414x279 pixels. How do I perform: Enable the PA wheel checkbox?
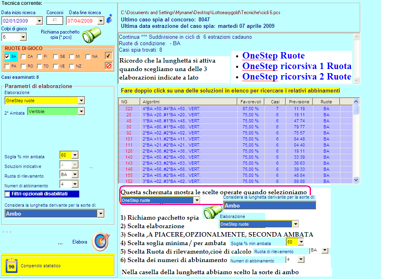point(7,66)
